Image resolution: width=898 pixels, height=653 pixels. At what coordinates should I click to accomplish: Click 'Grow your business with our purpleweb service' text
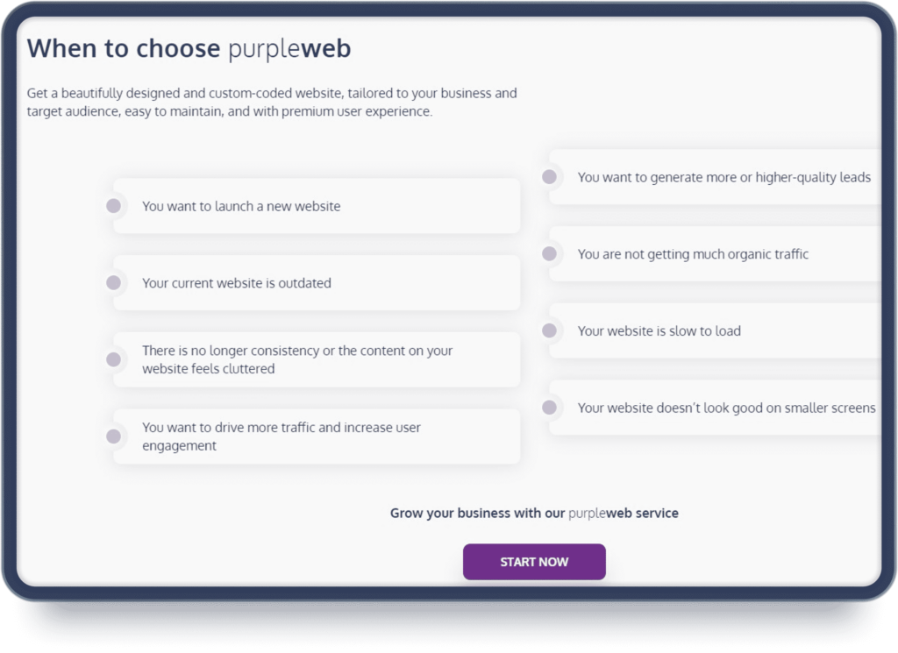coord(534,514)
